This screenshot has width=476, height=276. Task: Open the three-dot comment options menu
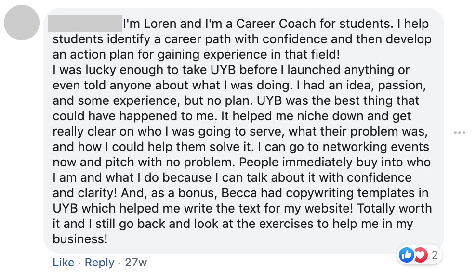coord(459,133)
